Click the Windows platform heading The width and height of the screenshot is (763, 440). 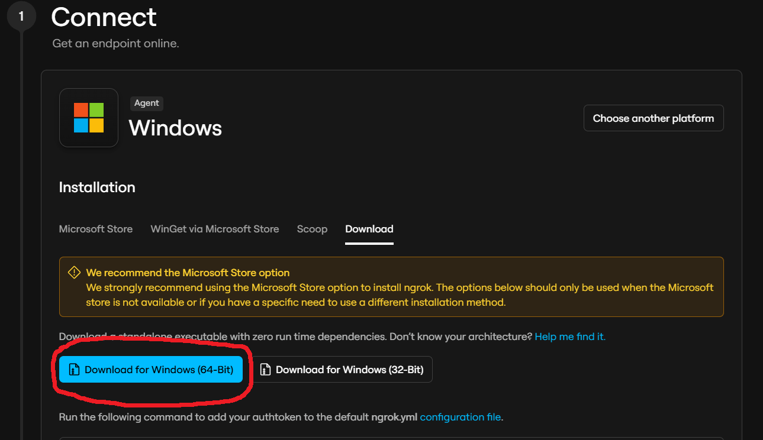click(x=175, y=128)
